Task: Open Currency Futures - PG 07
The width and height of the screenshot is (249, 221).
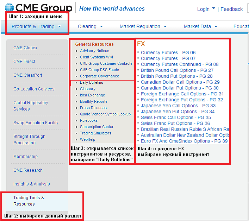Action: coord(168,58)
